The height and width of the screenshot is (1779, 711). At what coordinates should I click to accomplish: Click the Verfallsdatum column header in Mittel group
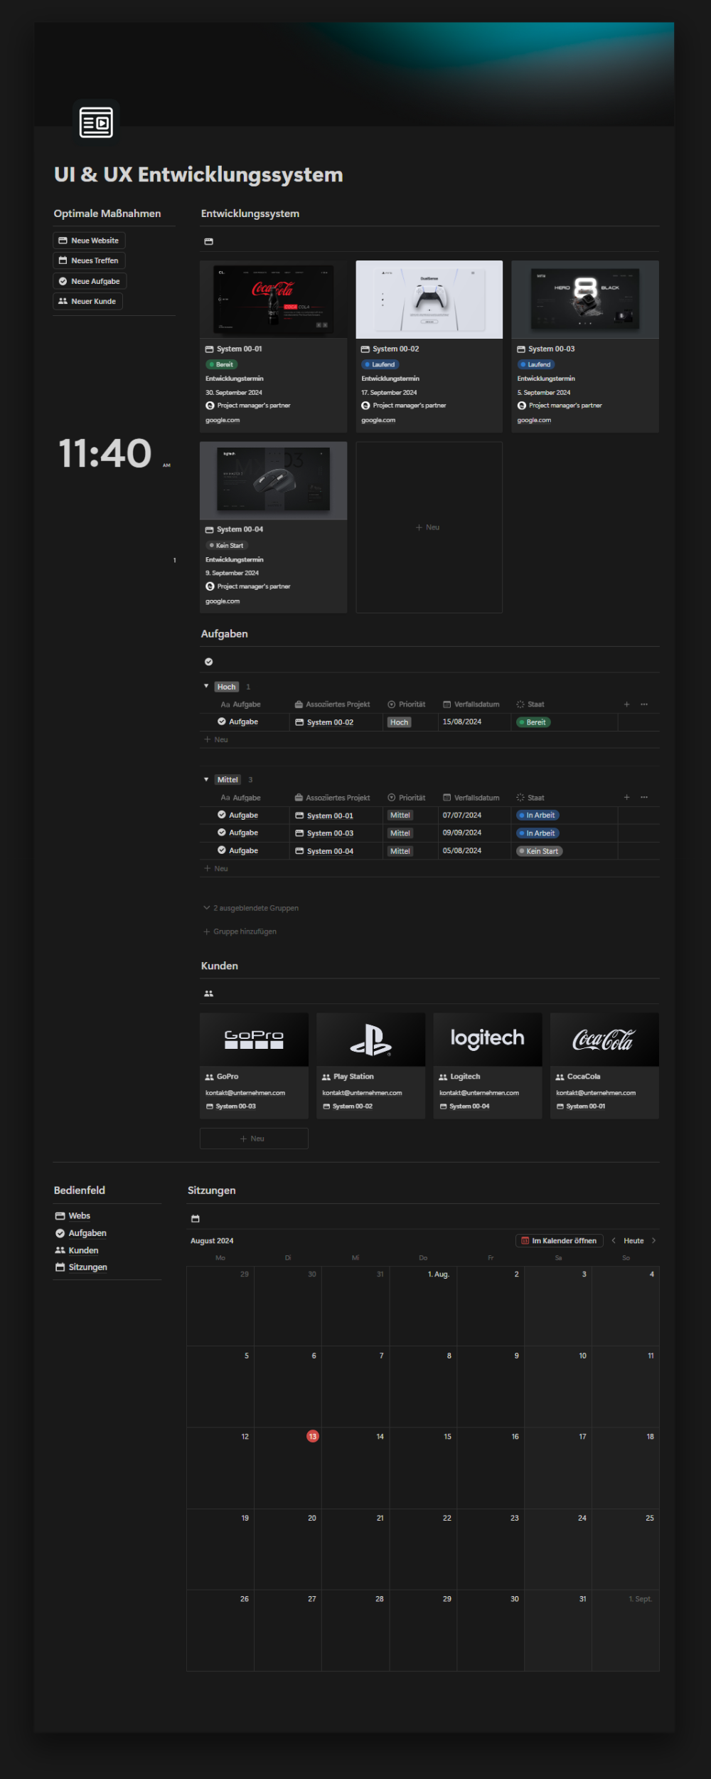point(471,798)
